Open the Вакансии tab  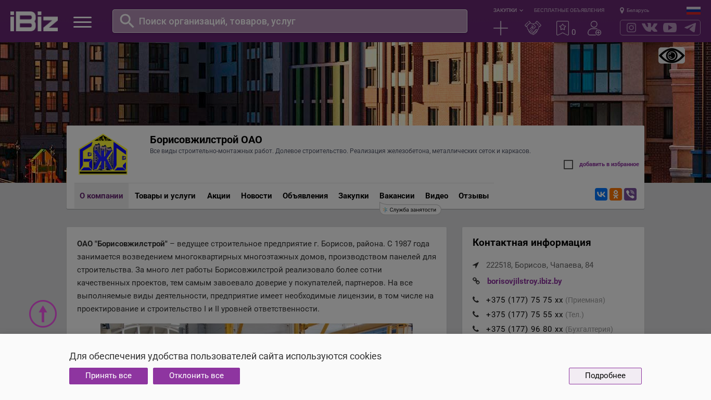(397, 196)
